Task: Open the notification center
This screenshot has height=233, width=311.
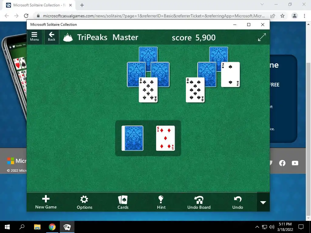Action: pos(301,227)
